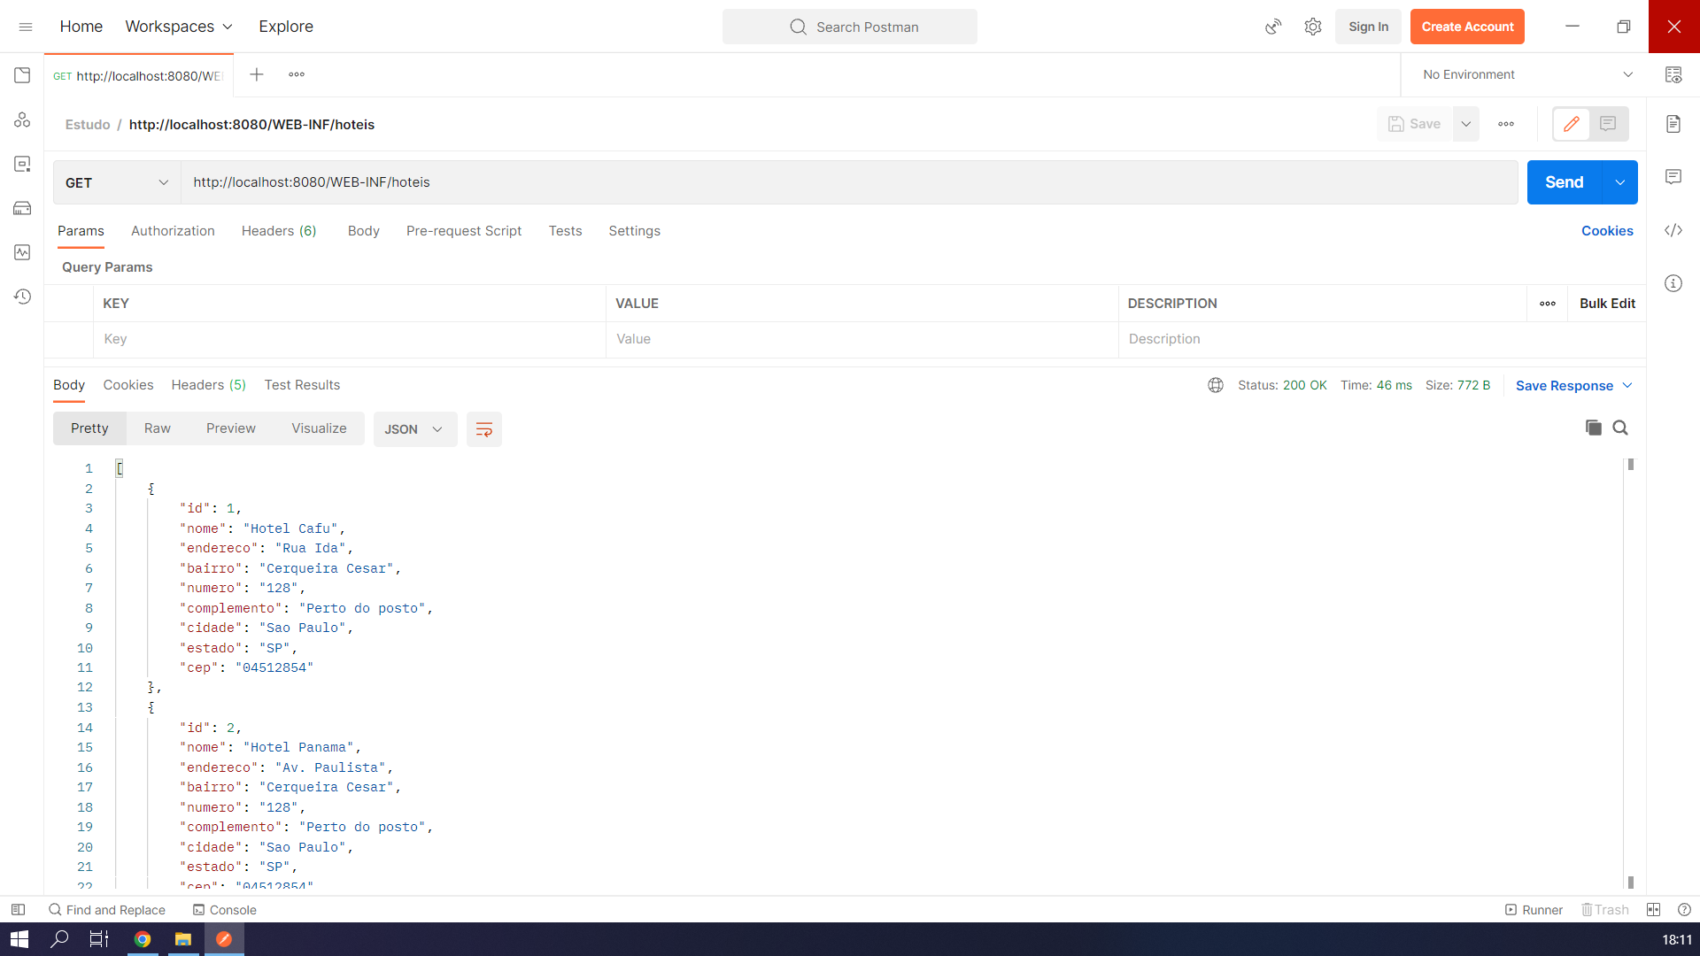Click the APIs panel icon
Viewport: 1700px width, 956px height.
tap(22, 119)
